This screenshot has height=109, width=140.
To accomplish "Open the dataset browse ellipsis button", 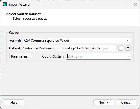I will point(121,48).
